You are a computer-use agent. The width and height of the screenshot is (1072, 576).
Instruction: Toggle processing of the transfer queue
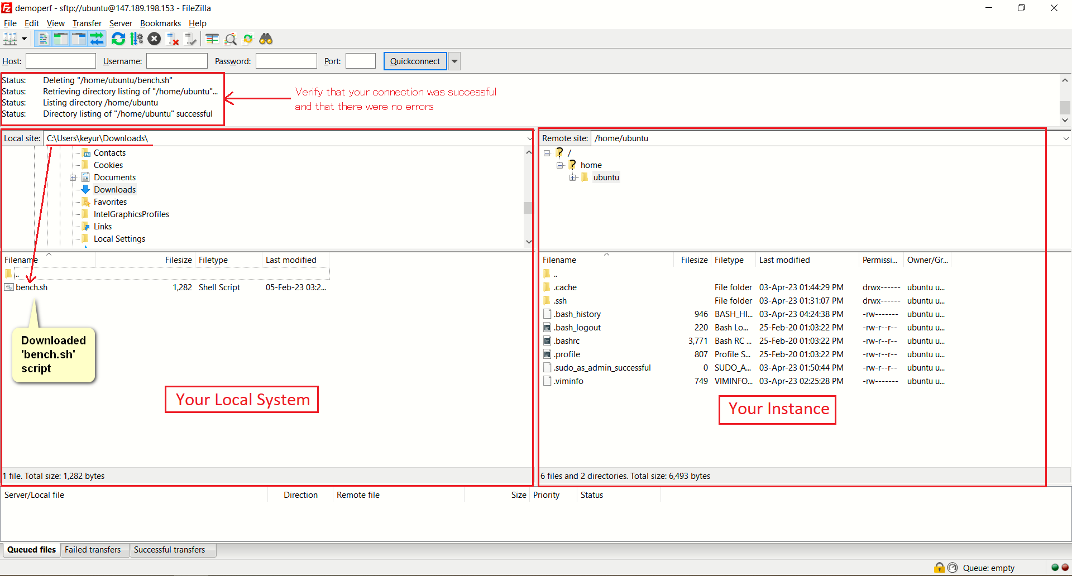pyautogui.click(x=136, y=39)
